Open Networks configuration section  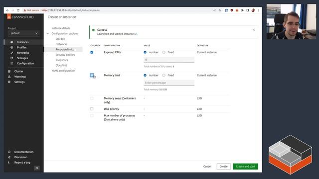pyautogui.click(x=61, y=44)
